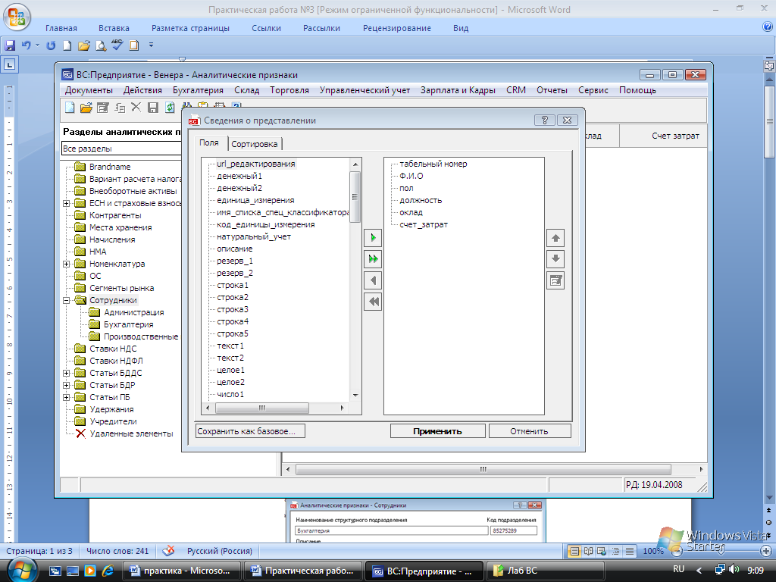Click the Применить button

pos(437,431)
